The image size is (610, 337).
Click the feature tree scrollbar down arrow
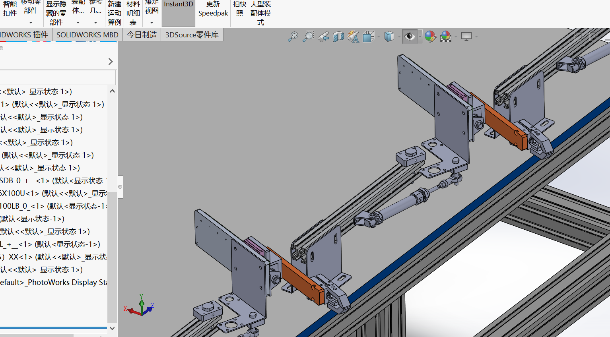point(112,328)
